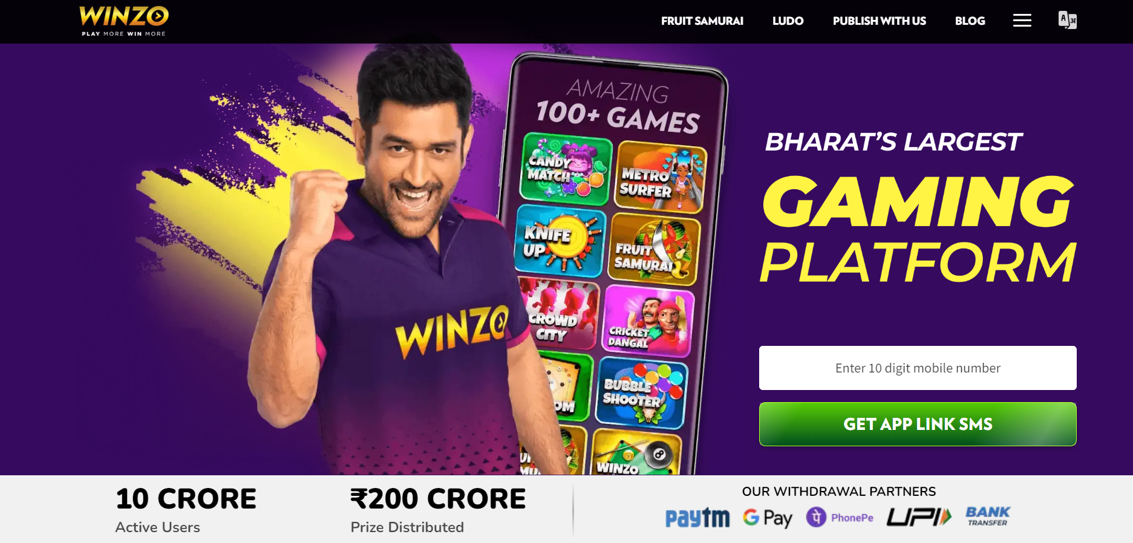
Task: Click the PhonePe logo
Action: tap(840, 517)
